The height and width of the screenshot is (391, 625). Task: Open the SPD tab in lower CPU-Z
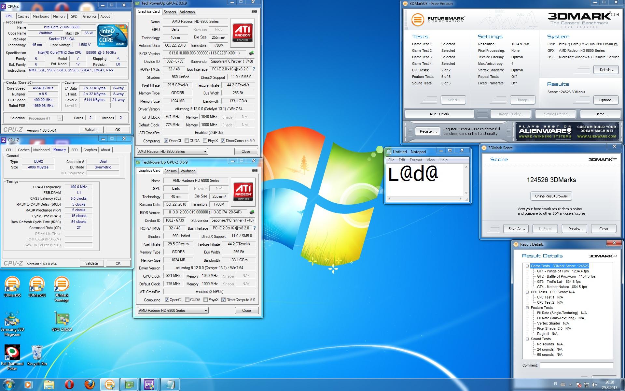pos(75,150)
